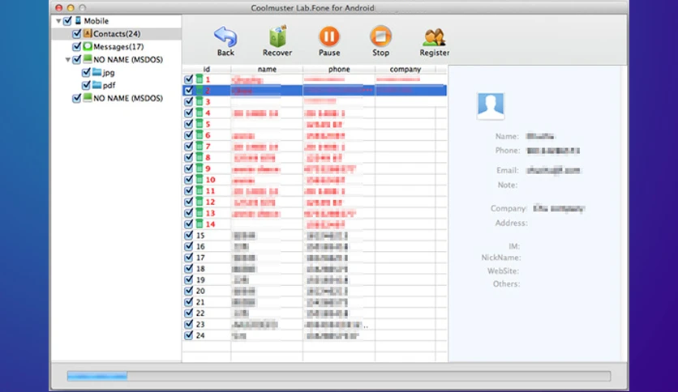Image resolution: width=678 pixels, height=392 pixels.
Task: Click the green deleted icon on row 3
Action: point(200,101)
